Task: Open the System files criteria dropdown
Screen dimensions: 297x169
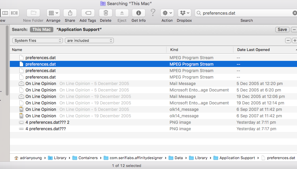Action: click(x=37, y=40)
